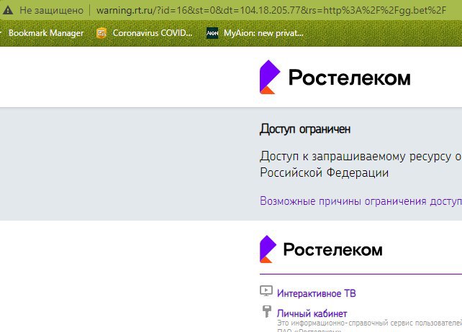The image size is (462, 332).
Task: Click the Coronavirus COVID bookmark favicon
Action: pos(101,33)
